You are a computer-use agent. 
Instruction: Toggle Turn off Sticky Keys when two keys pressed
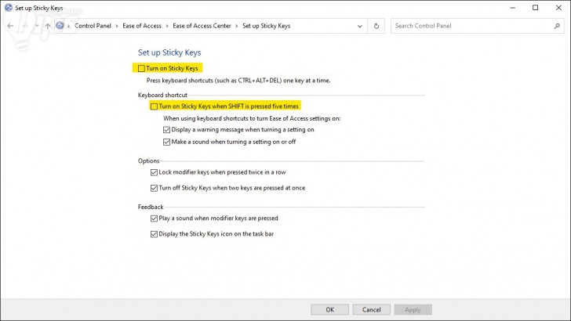(x=154, y=189)
